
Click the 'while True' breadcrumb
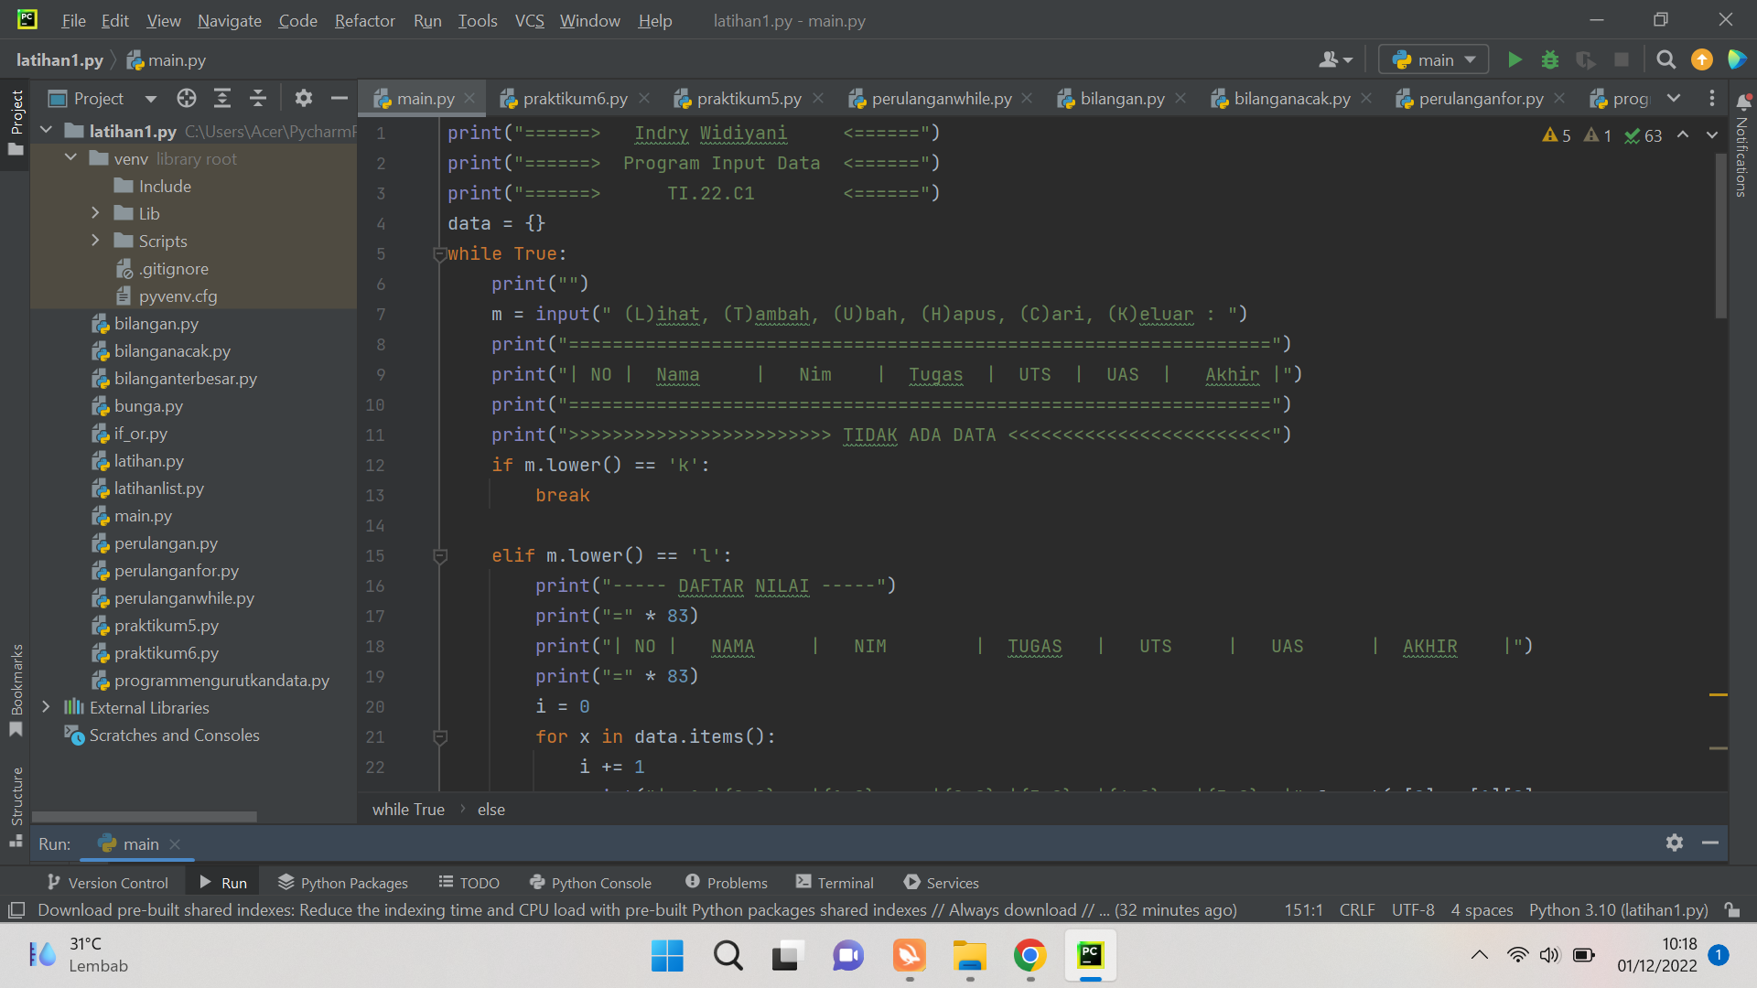pyautogui.click(x=407, y=809)
